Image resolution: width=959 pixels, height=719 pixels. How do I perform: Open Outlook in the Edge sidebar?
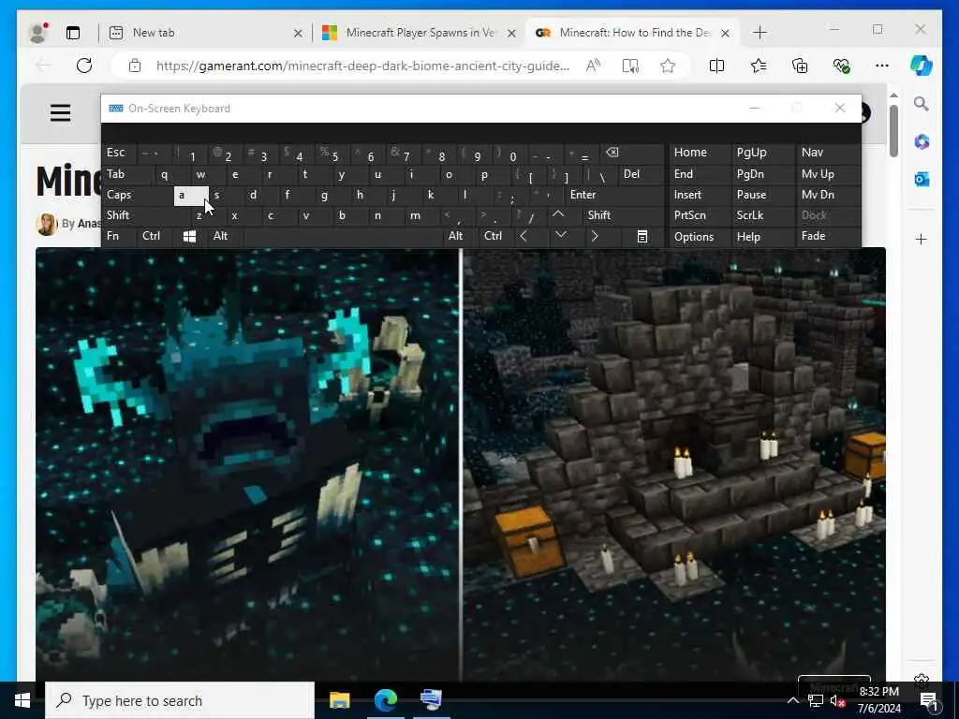click(x=922, y=179)
